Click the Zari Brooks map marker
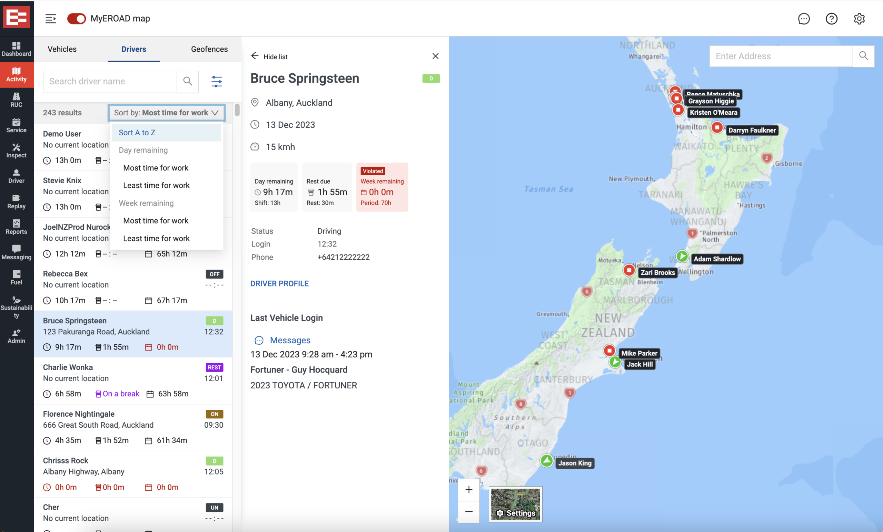The height and width of the screenshot is (532, 883). (629, 270)
